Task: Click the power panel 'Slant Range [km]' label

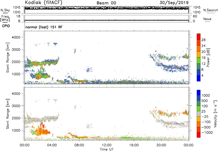Action: click(x=8, y=58)
